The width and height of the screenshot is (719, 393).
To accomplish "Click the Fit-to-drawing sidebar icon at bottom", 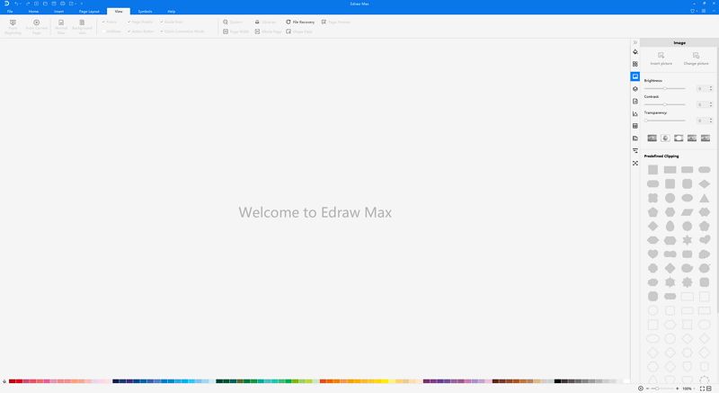I will pos(635,164).
